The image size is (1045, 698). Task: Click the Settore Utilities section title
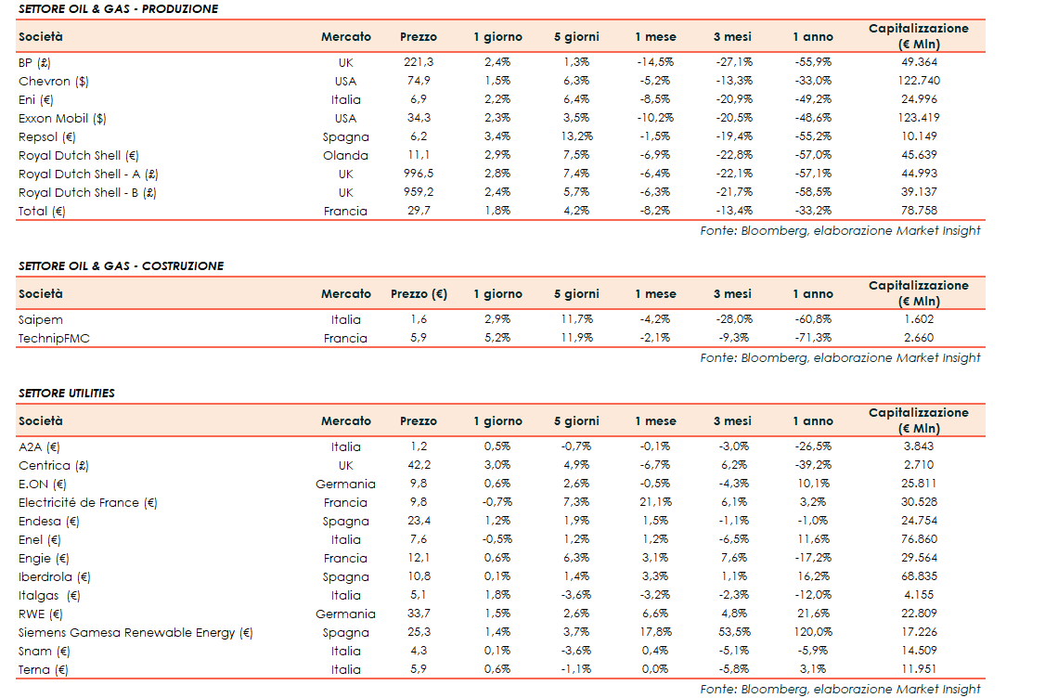point(67,394)
